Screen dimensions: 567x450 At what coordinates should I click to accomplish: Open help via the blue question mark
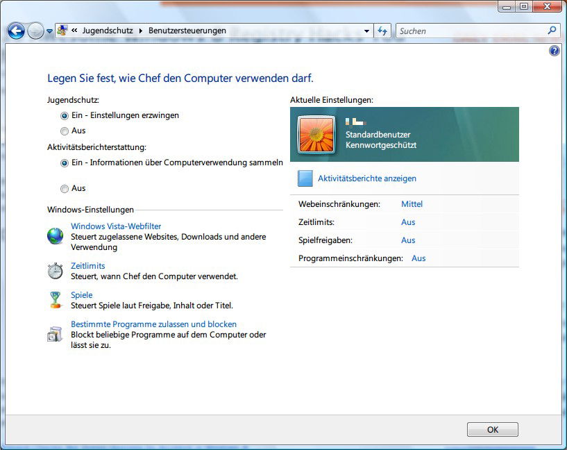coord(554,51)
